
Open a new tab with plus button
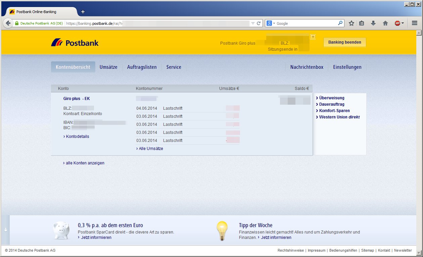[83, 12]
